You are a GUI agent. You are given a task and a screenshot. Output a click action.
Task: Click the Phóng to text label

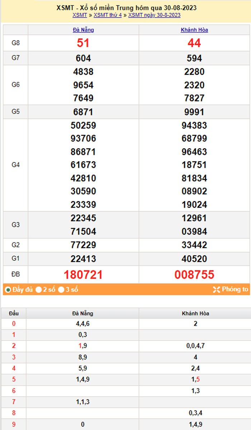[235, 289]
